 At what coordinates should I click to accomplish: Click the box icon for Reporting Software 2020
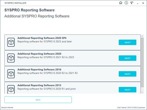click(11, 58)
